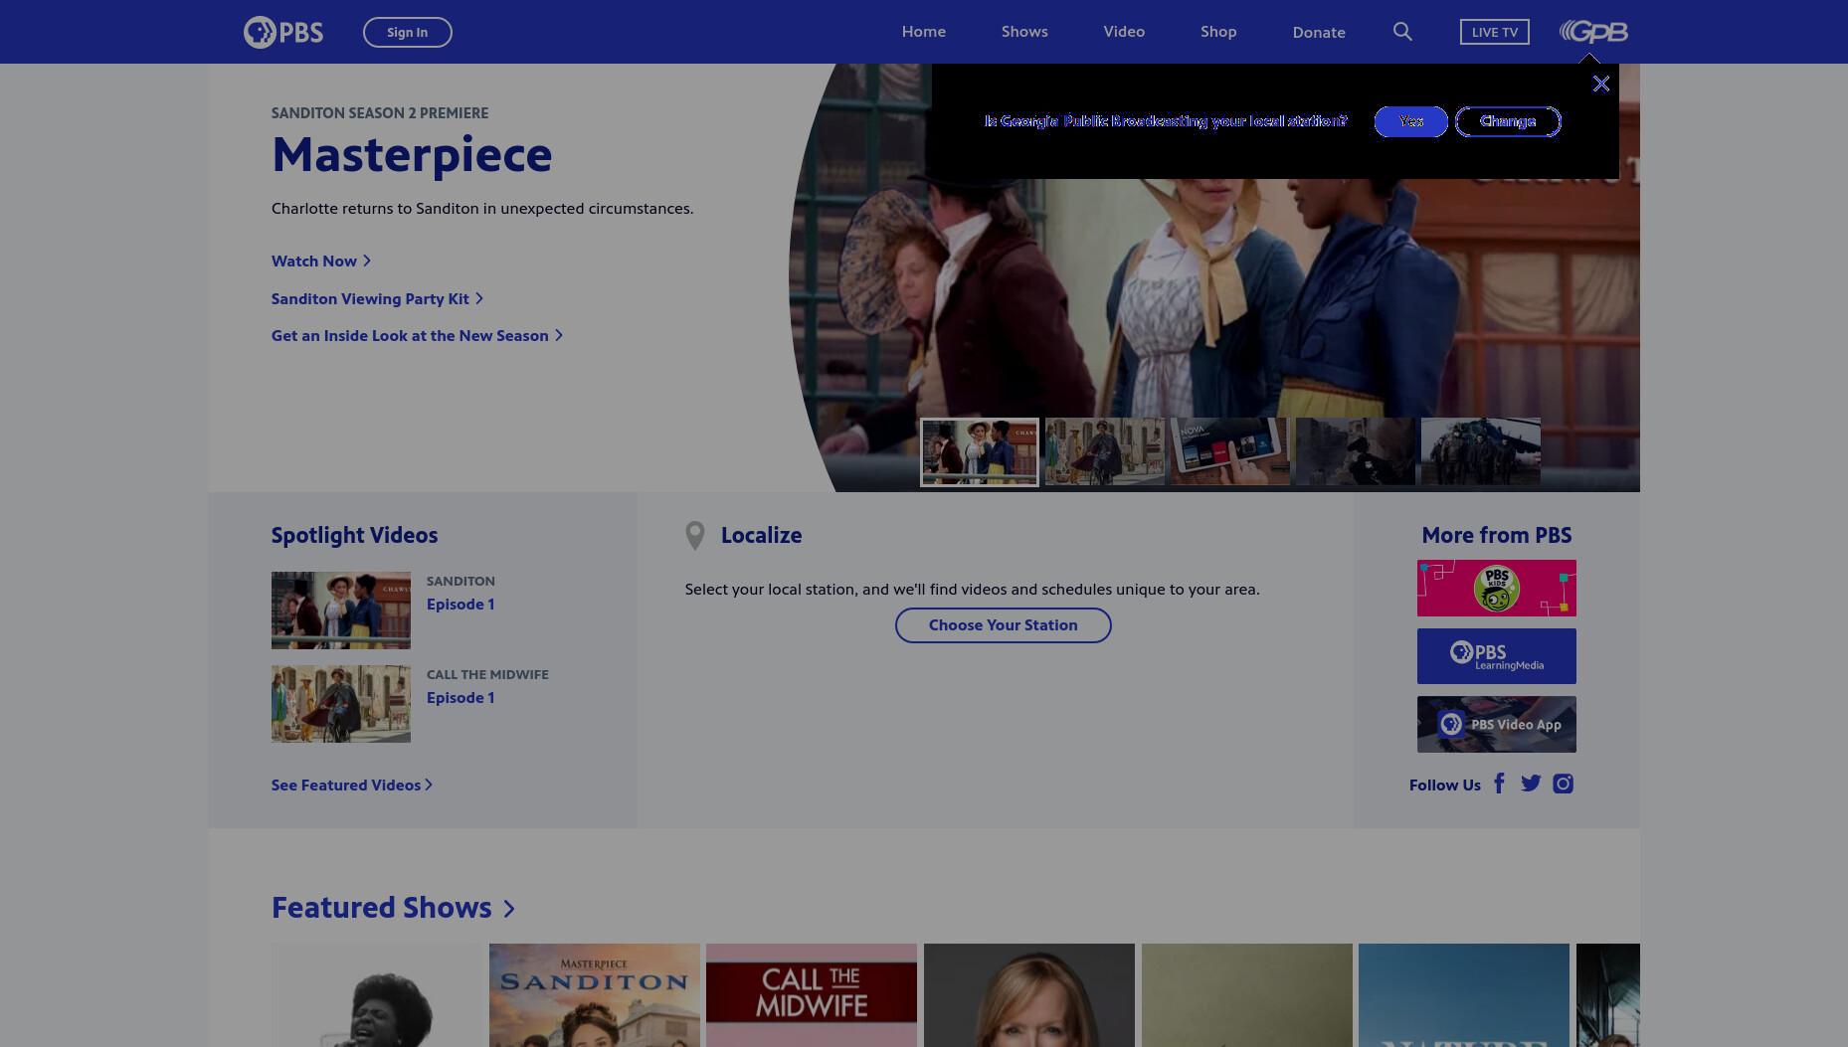Screen dimensions: 1848x1047
Task: Confirm station with Yes button
Action: pyautogui.click(x=1410, y=121)
